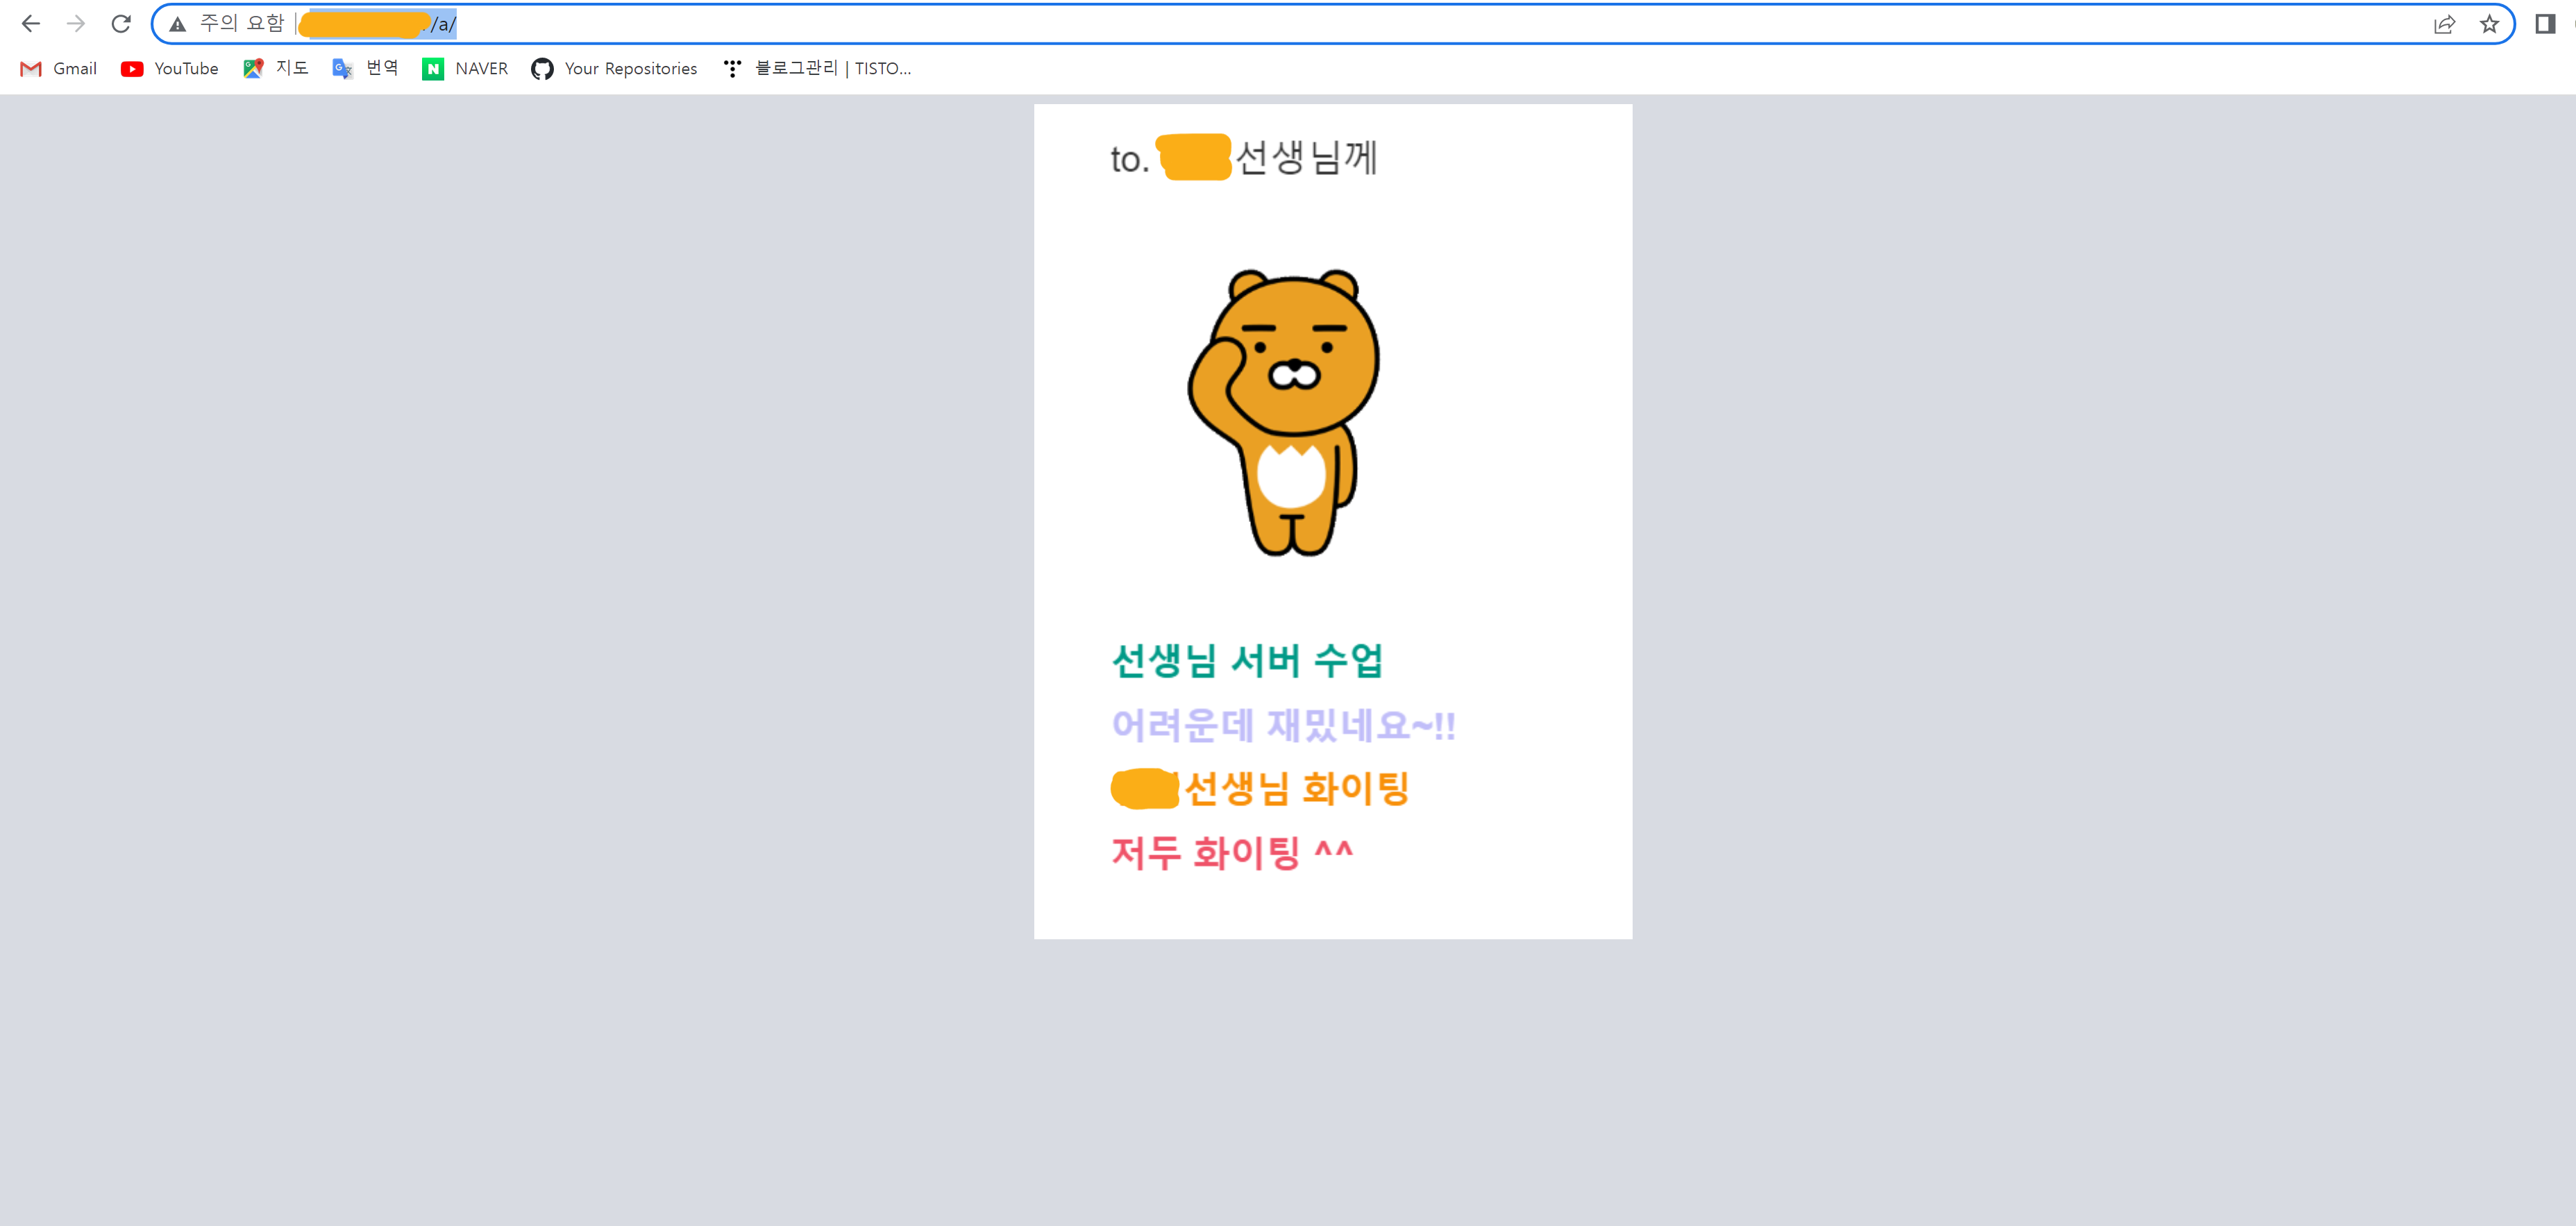The width and height of the screenshot is (2576, 1226).
Task: Click the browser back arrow
Action: [x=31, y=24]
